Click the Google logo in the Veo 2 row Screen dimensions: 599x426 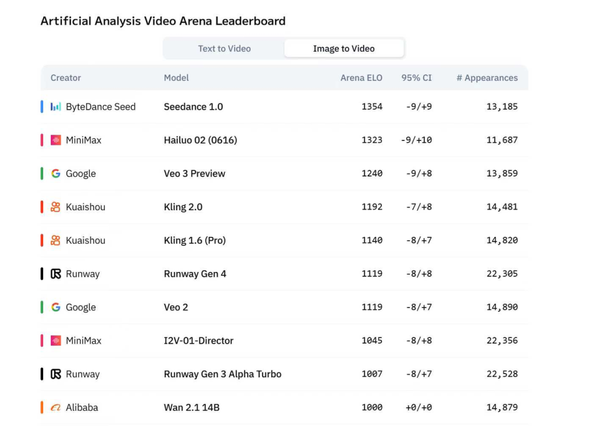56,307
